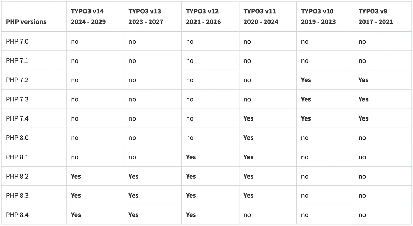Viewport: 413px width, 226px height.
Task: Select the PHP 8.2 row label
Action: 17,176
